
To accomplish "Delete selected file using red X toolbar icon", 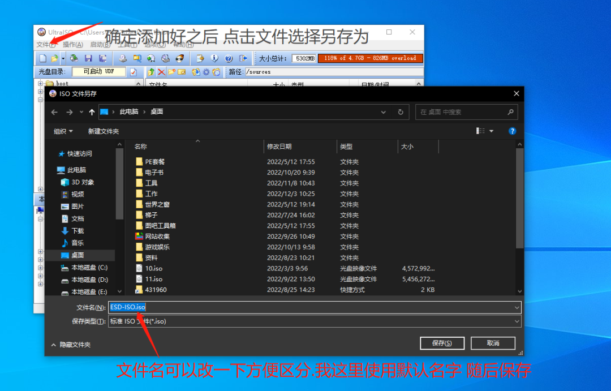I will (161, 72).
